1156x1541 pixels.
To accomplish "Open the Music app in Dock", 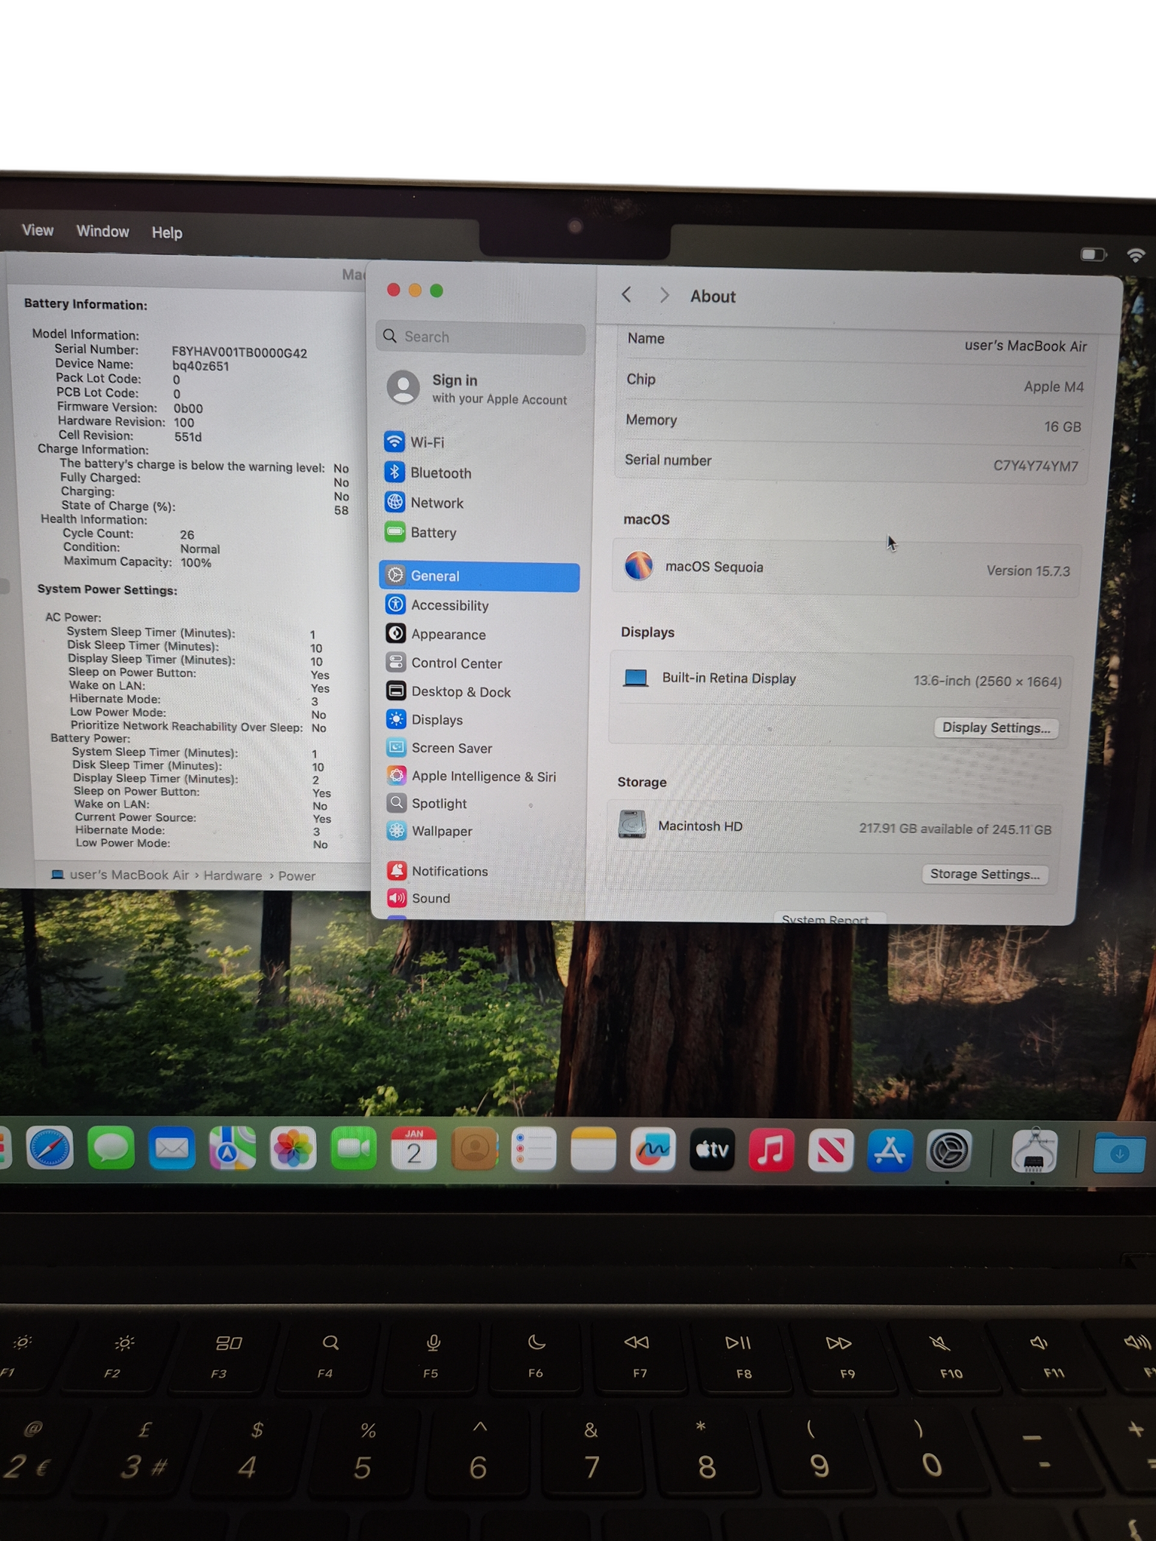I will (771, 1150).
